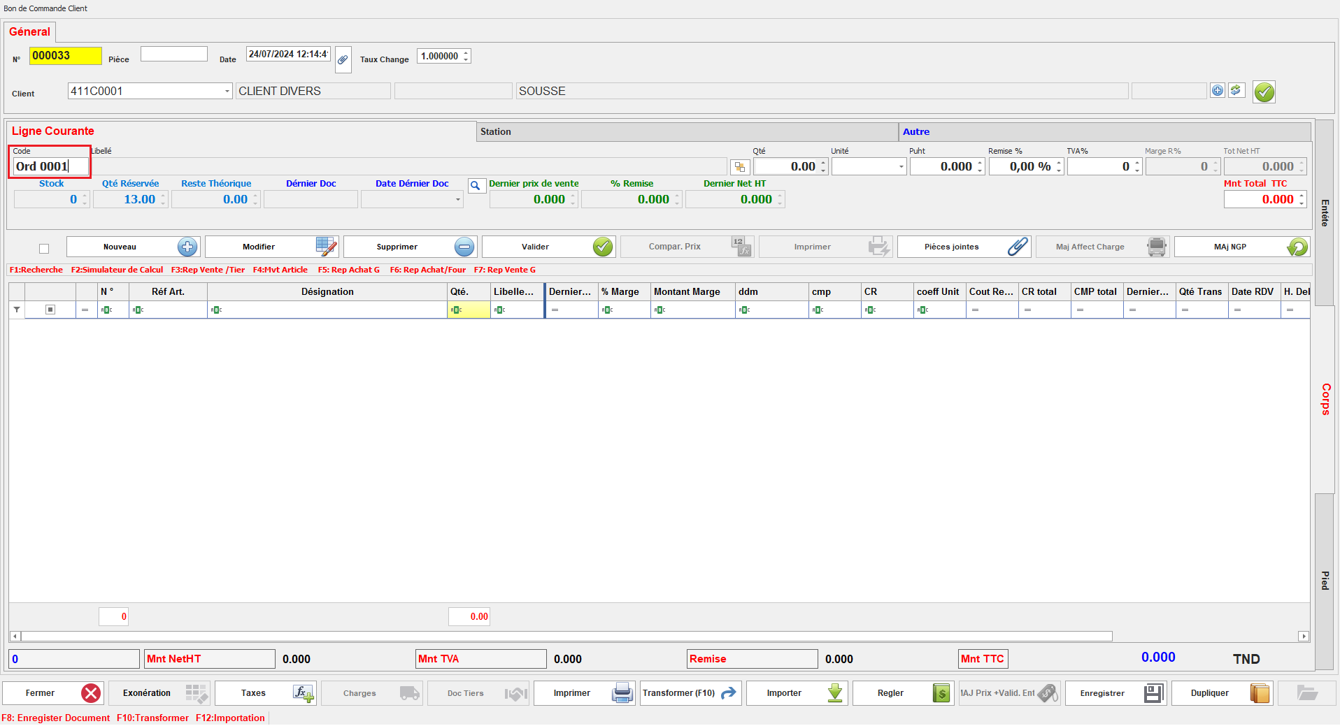Image resolution: width=1340 pixels, height=726 pixels.
Task: Click the Valider button
Action: point(548,247)
